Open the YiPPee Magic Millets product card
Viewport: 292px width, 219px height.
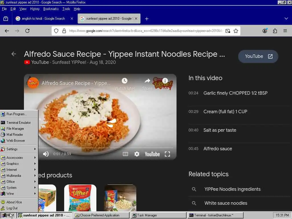[x=80, y=198]
